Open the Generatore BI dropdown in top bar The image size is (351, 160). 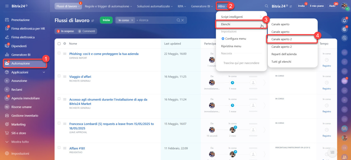[202, 6]
